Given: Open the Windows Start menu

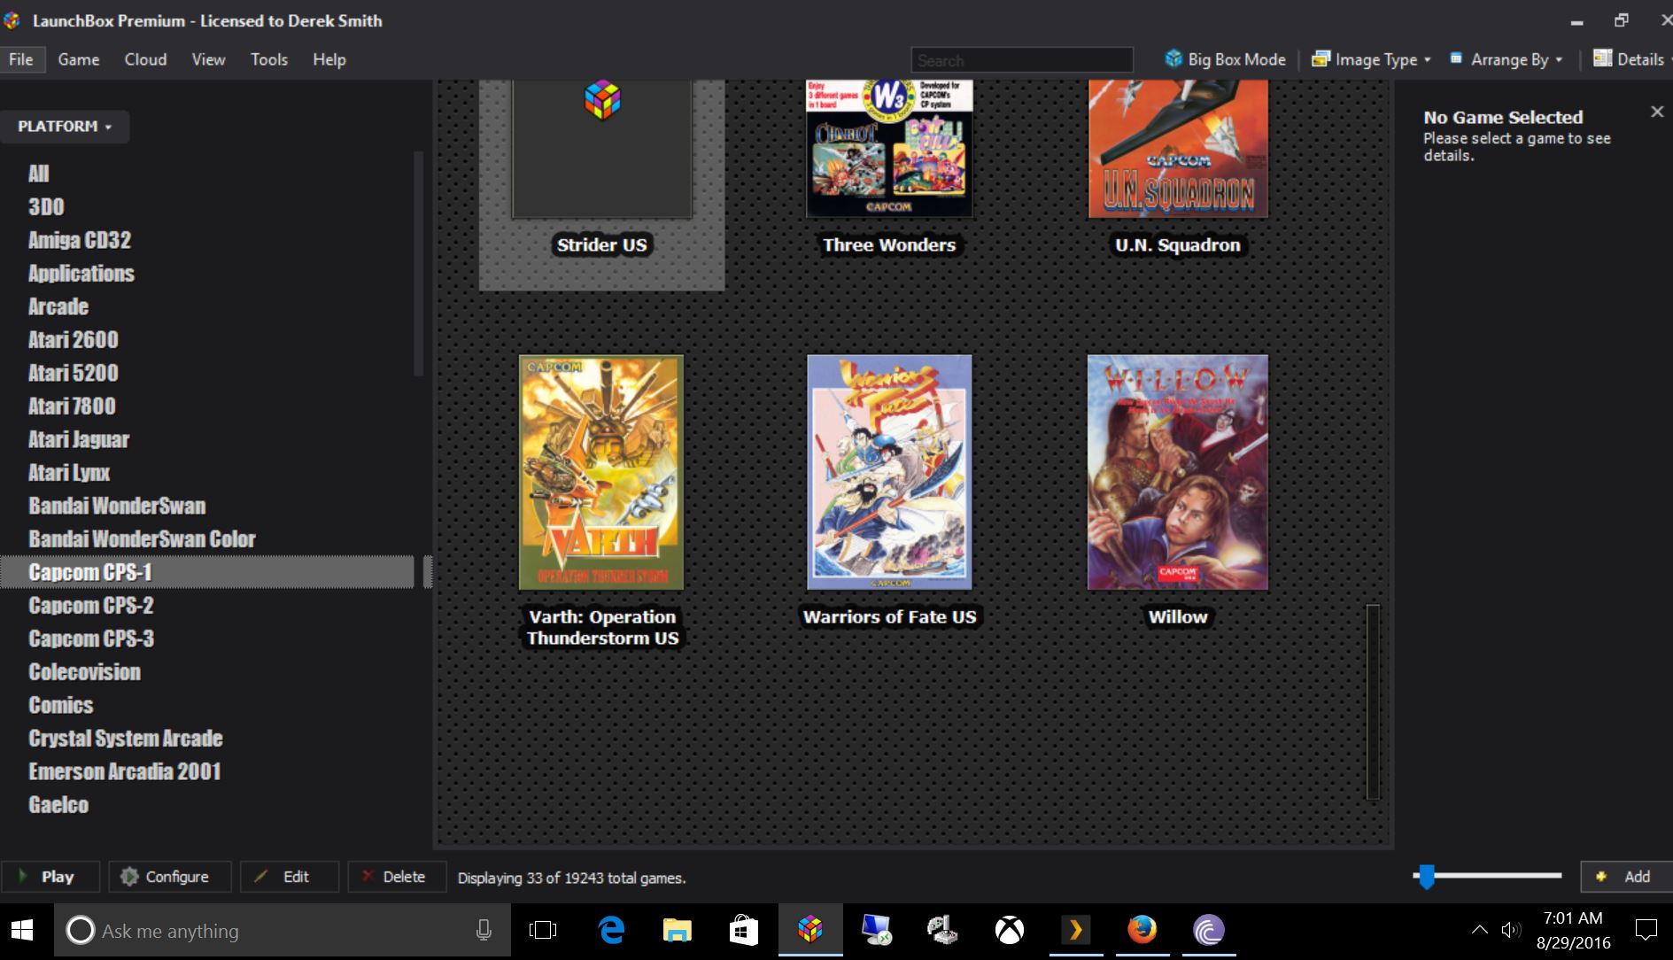Looking at the screenshot, I should point(23,931).
